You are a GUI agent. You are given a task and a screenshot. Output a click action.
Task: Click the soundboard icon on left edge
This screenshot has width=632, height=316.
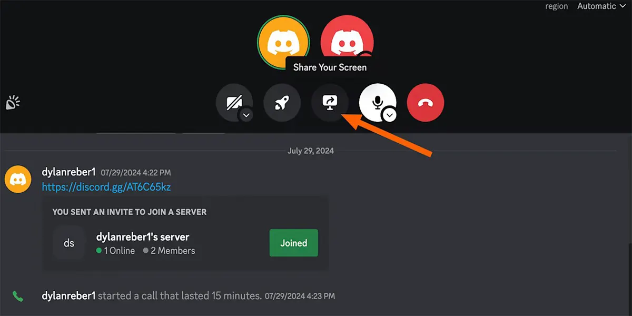[x=12, y=103]
